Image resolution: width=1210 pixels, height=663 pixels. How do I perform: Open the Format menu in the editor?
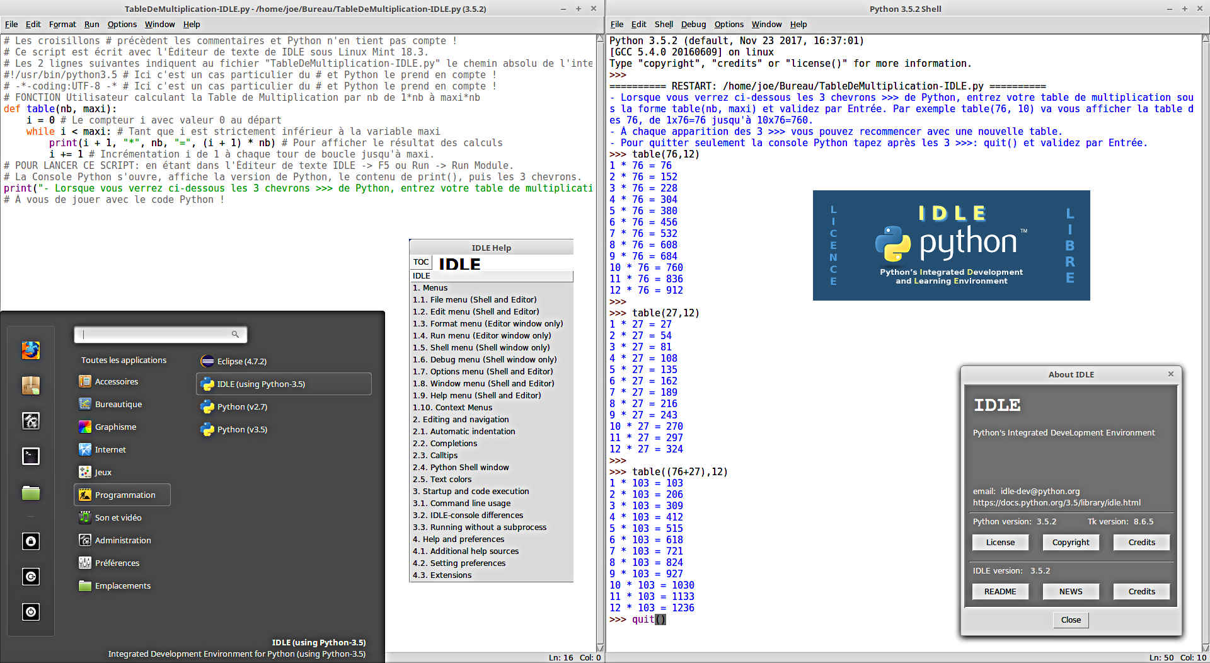point(62,24)
